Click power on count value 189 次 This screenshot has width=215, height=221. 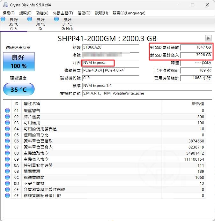[196, 70]
